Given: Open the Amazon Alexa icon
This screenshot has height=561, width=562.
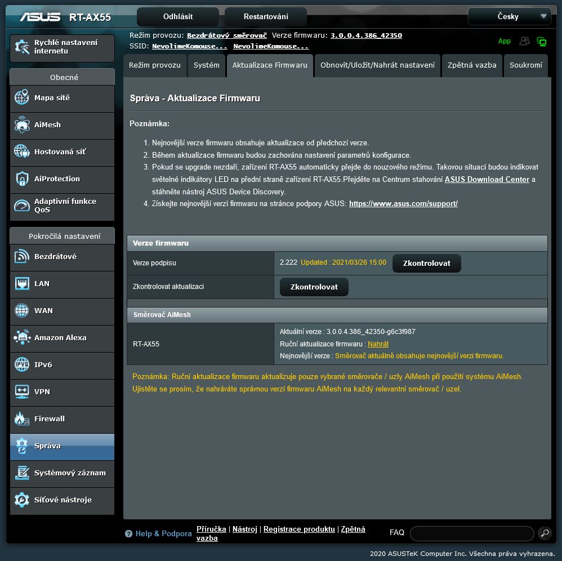Looking at the screenshot, I should [22, 337].
